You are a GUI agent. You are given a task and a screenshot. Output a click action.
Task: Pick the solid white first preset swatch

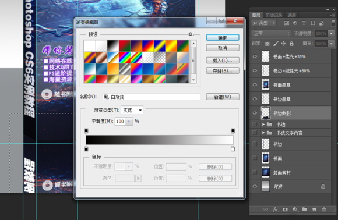[x=90, y=46]
